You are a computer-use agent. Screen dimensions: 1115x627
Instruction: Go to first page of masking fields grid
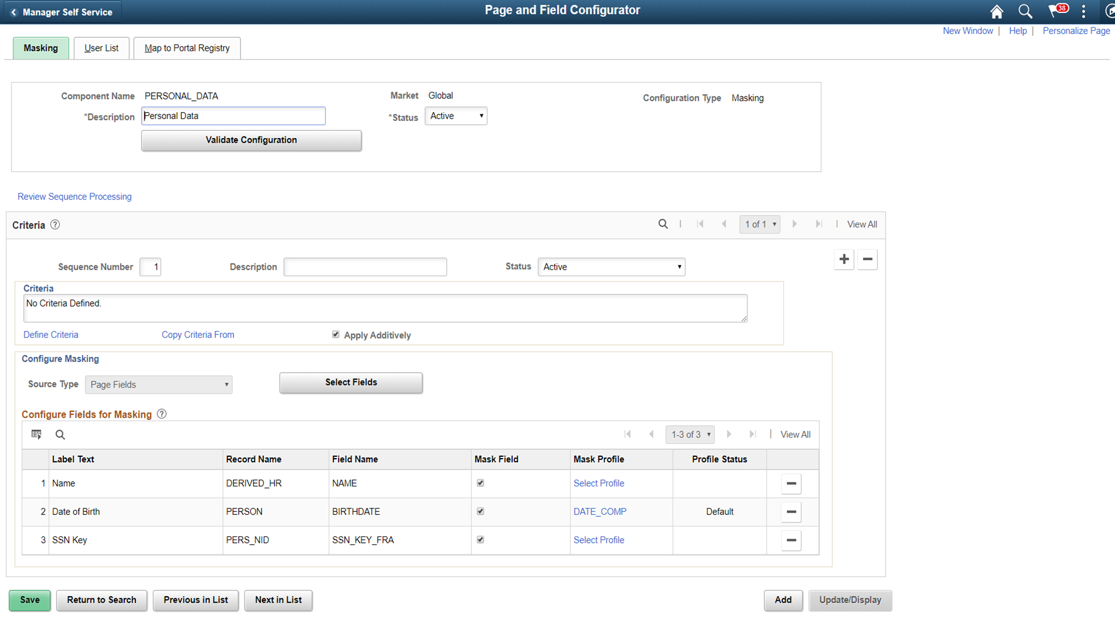[x=628, y=434]
